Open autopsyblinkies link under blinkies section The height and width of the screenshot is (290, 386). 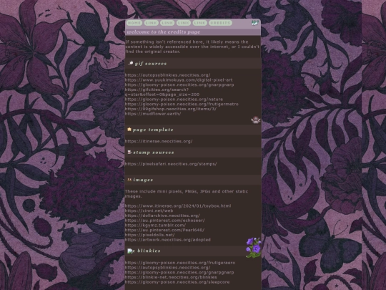tap(167, 268)
